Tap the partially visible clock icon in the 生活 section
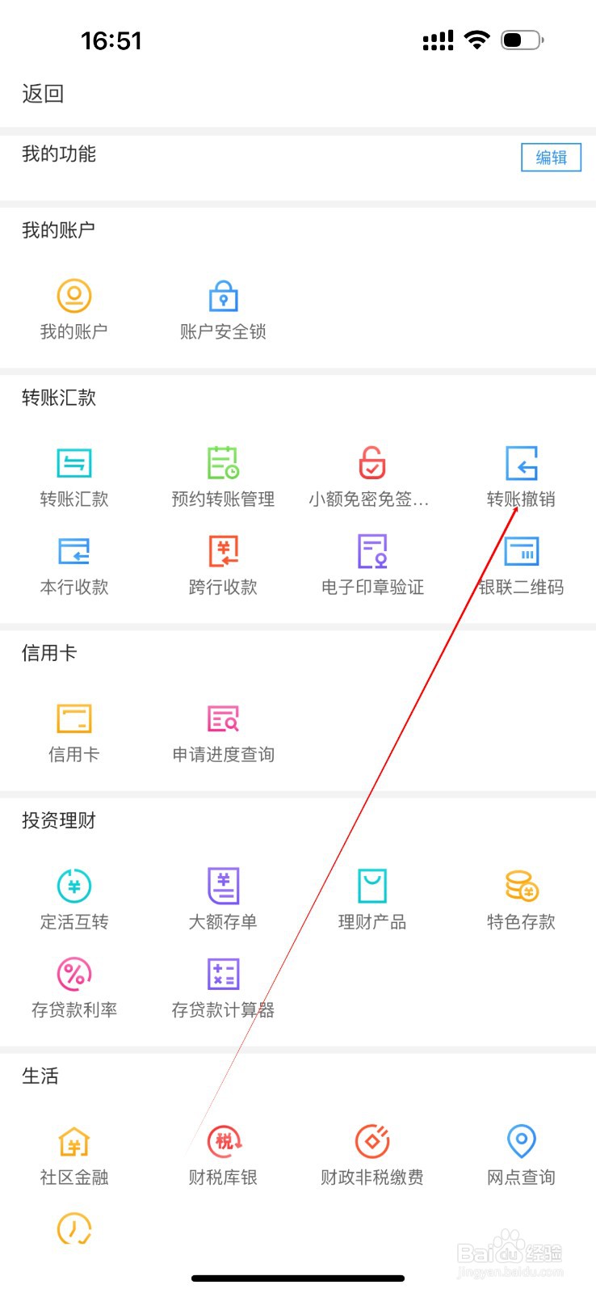 [x=74, y=1228]
